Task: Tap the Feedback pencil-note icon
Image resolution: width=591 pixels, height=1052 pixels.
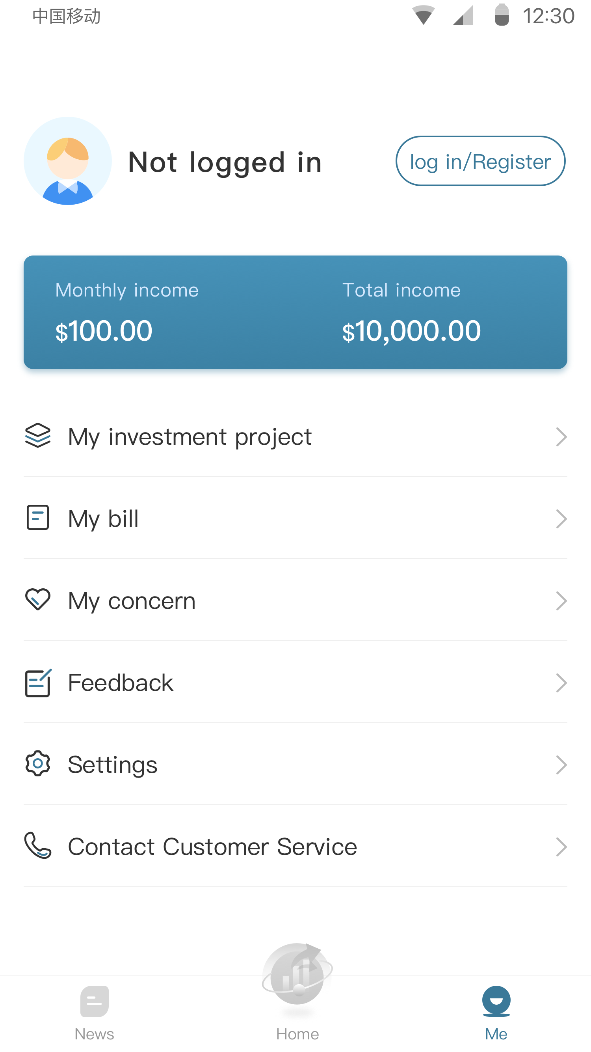Action: click(38, 683)
